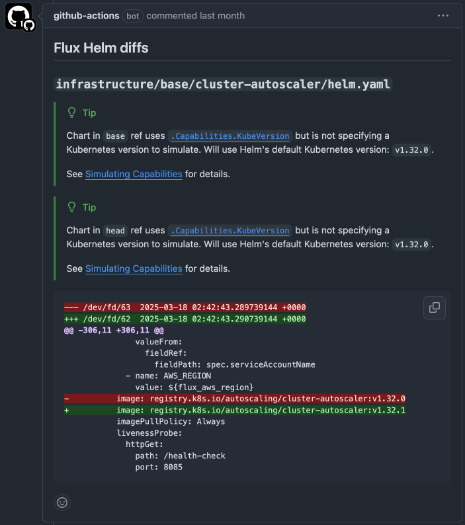
Task: Open the comment options ellipsis menu
Action: point(443,16)
